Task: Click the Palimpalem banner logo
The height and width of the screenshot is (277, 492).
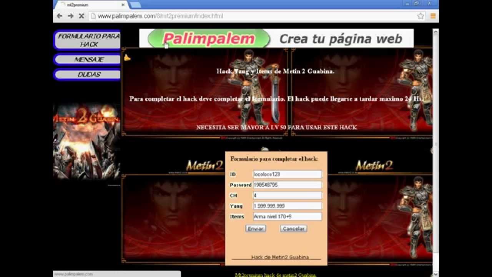Action: (x=209, y=39)
